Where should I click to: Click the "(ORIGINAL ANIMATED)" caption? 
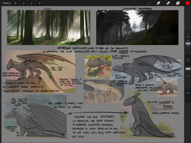pos(137,9)
